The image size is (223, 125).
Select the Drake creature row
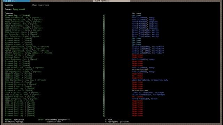coord(23,36)
